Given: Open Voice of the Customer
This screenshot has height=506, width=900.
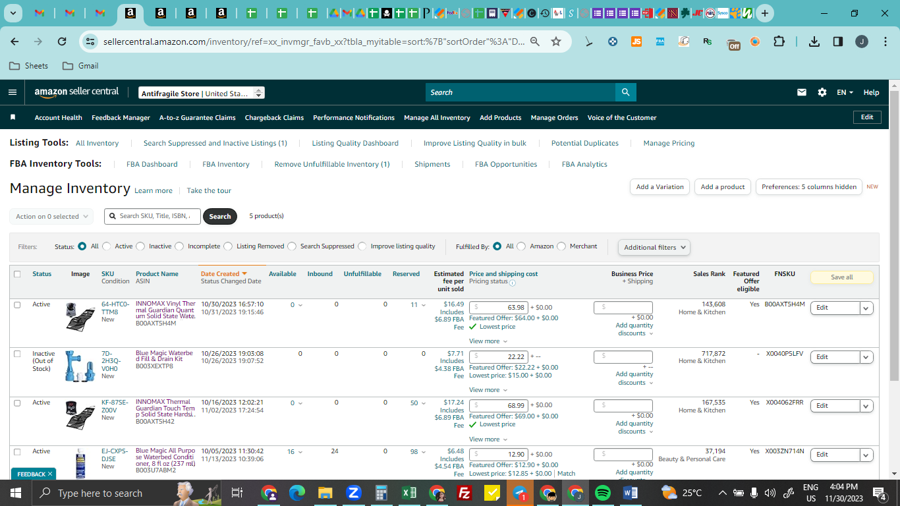Looking at the screenshot, I should (x=622, y=118).
